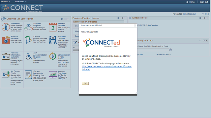
Task: Click the Overtime Requests link text
Action: pos(37,25)
